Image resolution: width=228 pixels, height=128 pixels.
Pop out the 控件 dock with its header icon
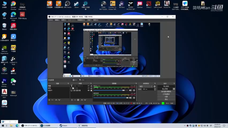(x=174, y=83)
